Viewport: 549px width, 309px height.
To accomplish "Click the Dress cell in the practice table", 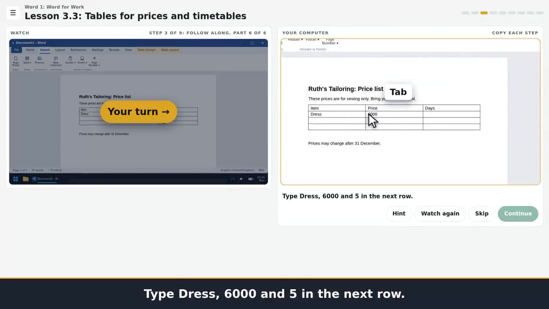I will pos(337,114).
